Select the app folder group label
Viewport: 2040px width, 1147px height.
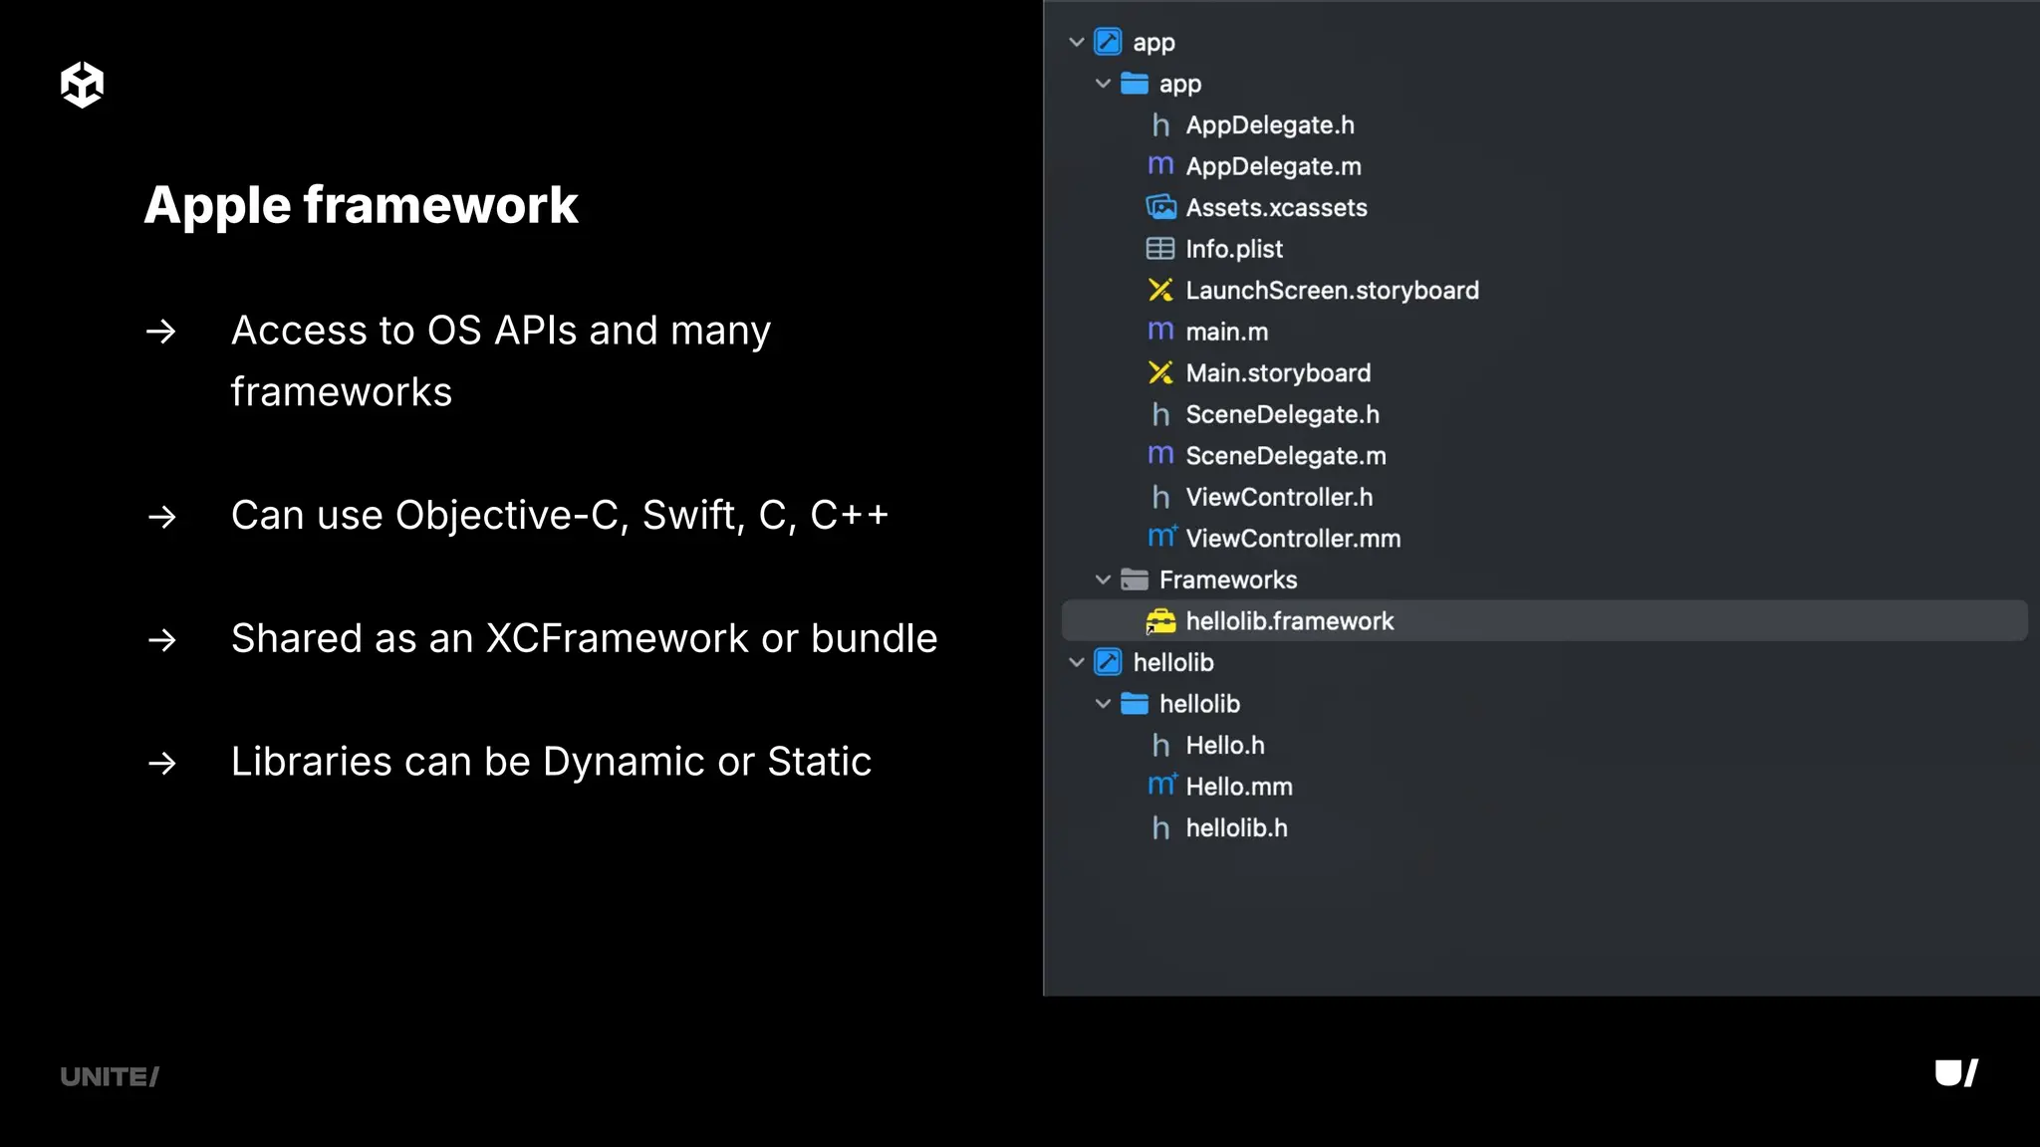pyautogui.click(x=1180, y=85)
